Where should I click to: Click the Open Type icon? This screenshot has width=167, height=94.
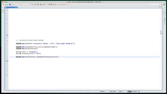coord(49,4)
